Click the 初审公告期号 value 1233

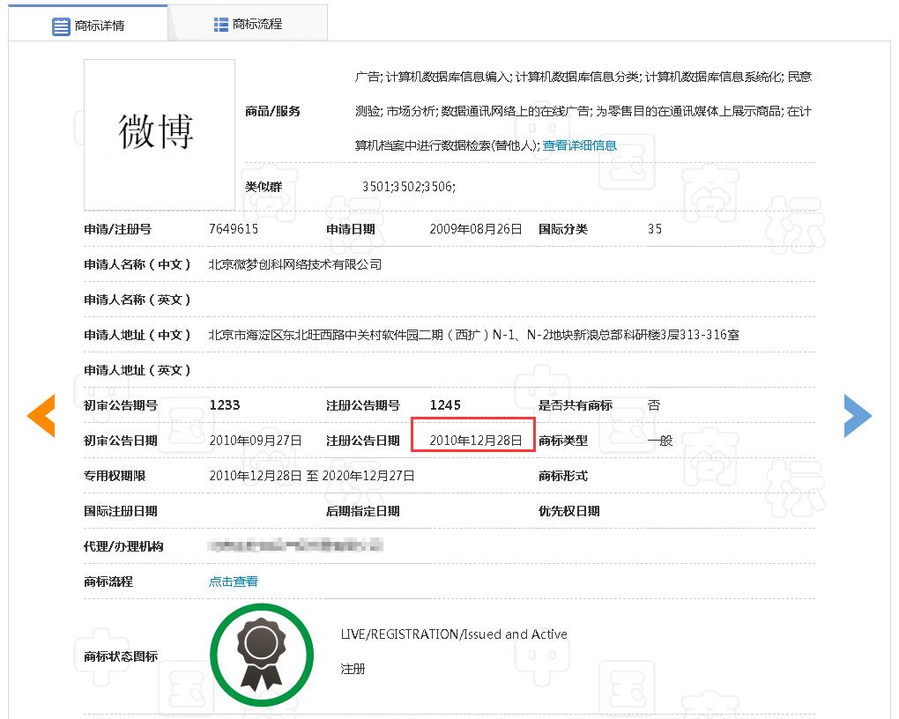tap(225, 405)
